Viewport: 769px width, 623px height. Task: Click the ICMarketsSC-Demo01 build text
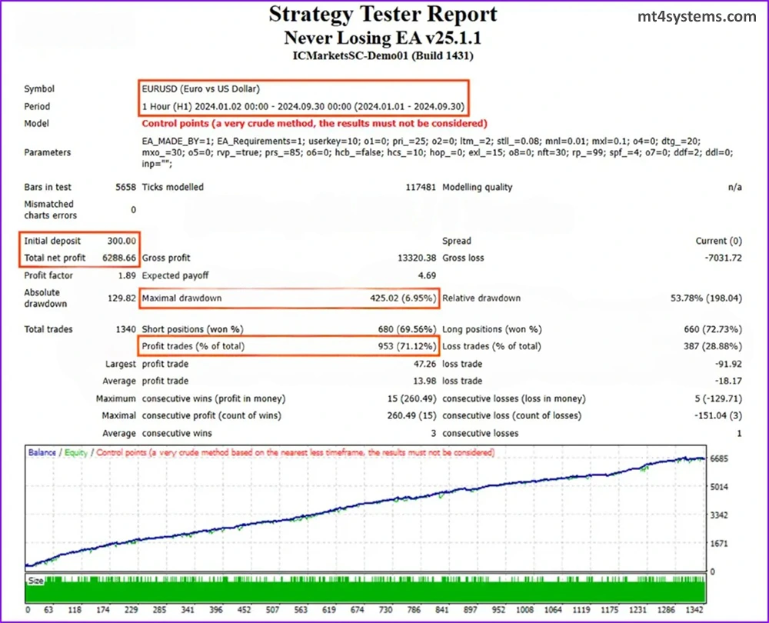click(x=382, y=55)
